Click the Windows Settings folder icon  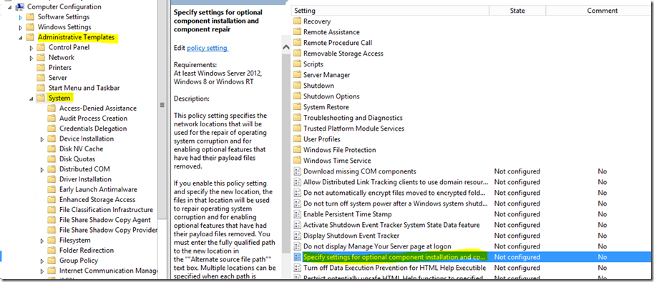point(29,27)
